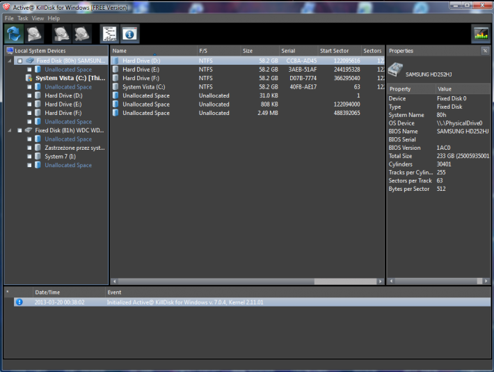The image size is (494, 372).
Task: Click the Hard Drive (D:) icon in the partition list
Action: (x=115, y=61)
